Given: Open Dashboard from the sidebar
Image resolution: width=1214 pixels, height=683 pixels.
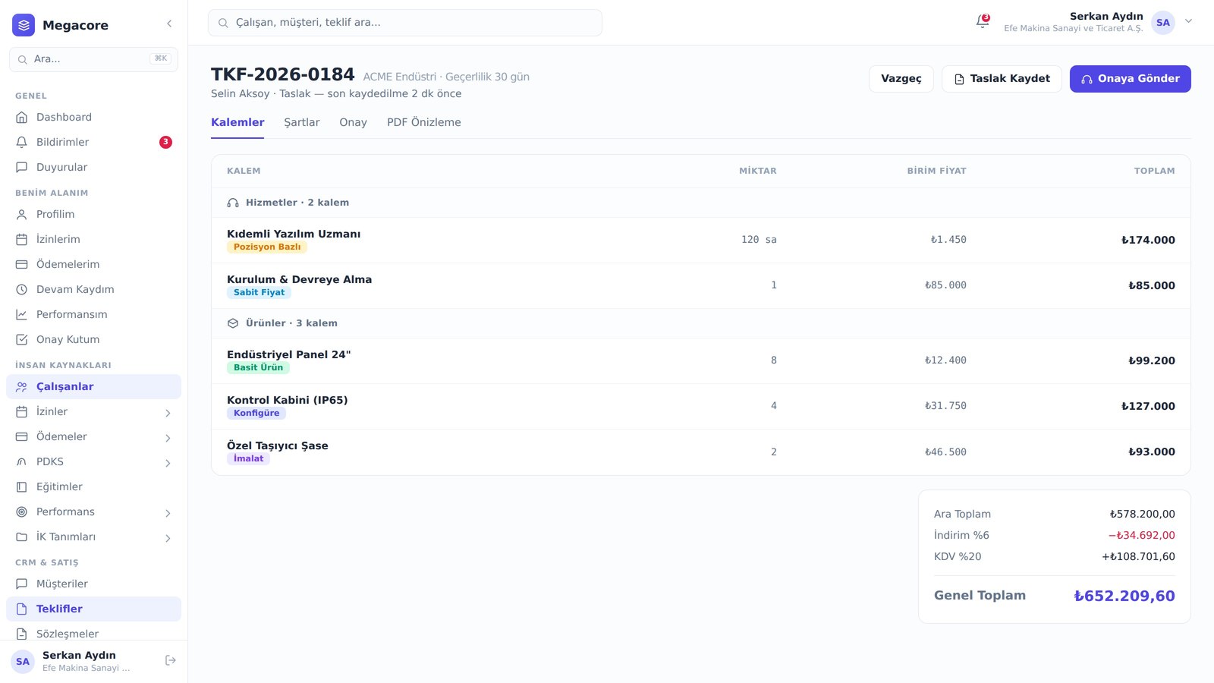Looking at the screenshot, I should pos(93,117).
